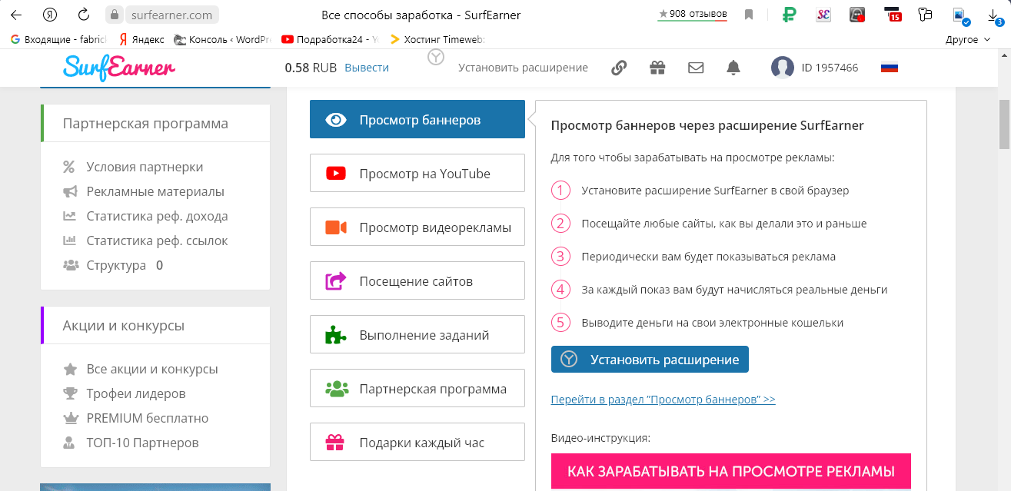Click the page vertical scrollbar thumb

tap(1004, 124)
